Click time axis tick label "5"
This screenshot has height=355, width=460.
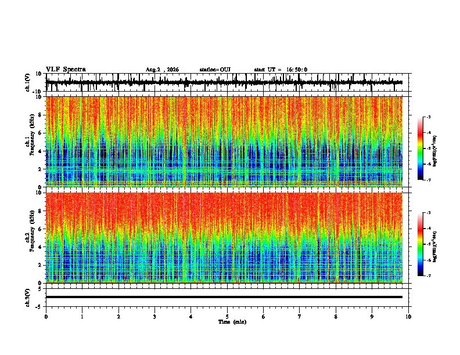coord(227,317)
